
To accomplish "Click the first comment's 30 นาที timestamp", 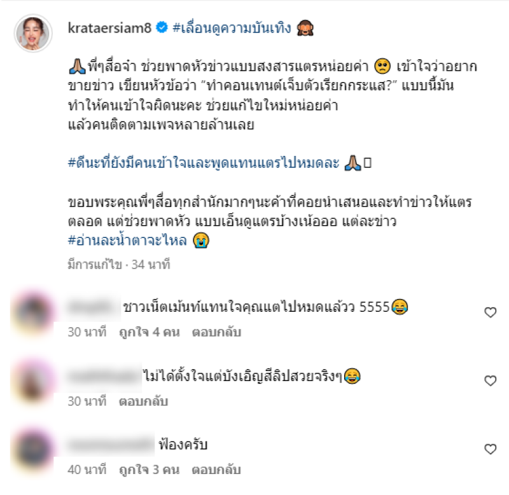I will pyautogui.click(x=87, y=332).
